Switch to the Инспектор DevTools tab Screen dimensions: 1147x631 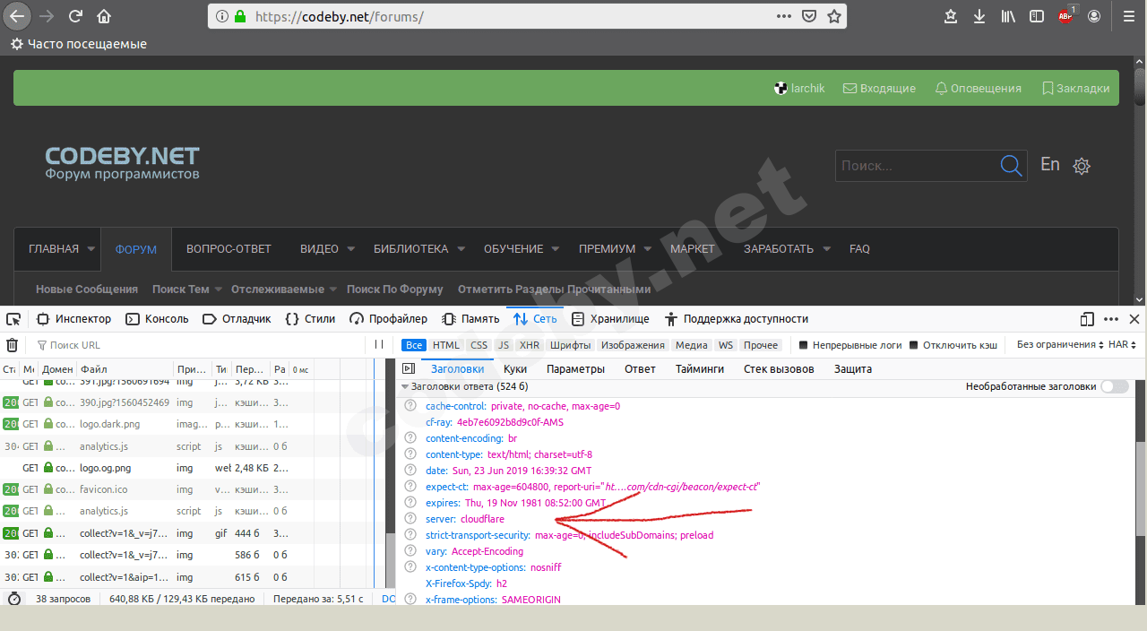point(73,319)
